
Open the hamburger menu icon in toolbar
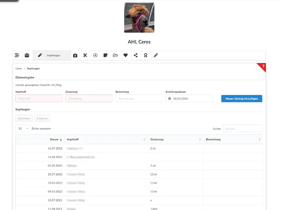click(17, 55)
